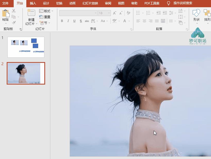Click the Reset (重置) slide icon
The image size is (211, 159).
45,17
